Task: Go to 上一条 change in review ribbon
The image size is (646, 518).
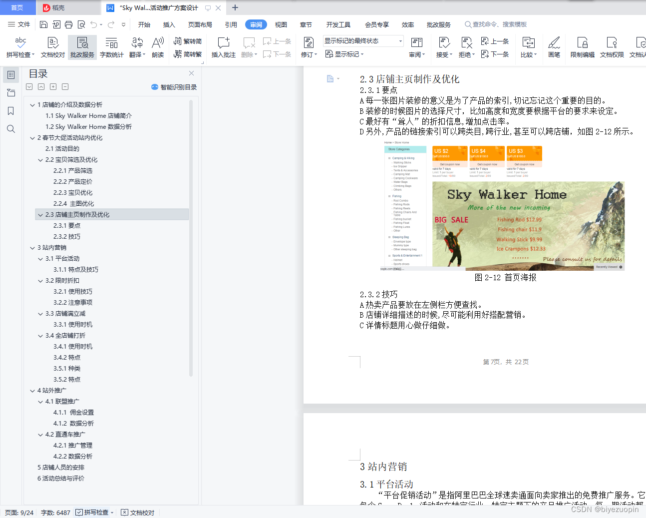Action: [x=495, y=41]
